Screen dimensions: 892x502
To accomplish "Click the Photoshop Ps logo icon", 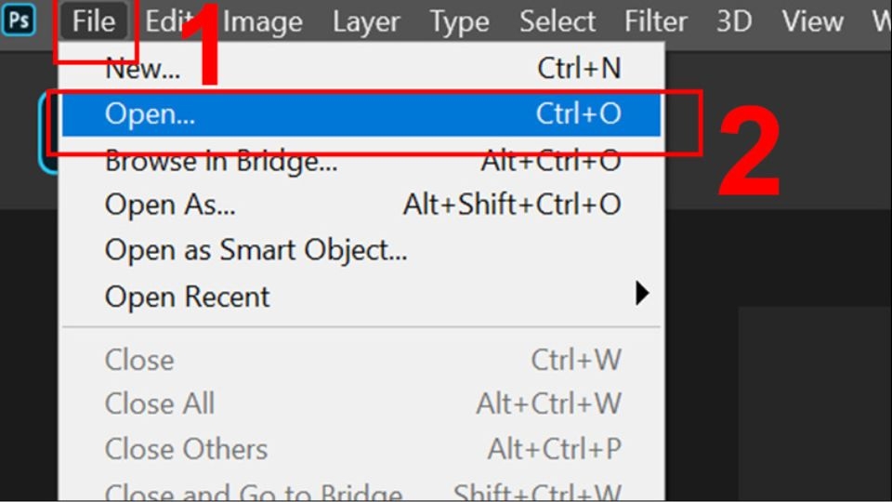I will click(18, 20).
